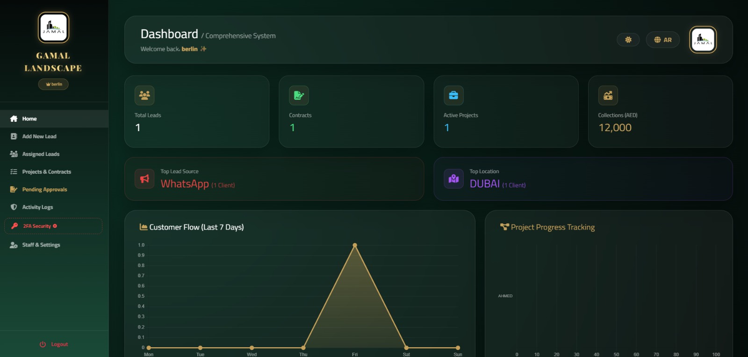Image resolution: width=748 pixels, height=357 pixels.
Task: Click the Project Progress Tracking title
Action: point(553,227)
